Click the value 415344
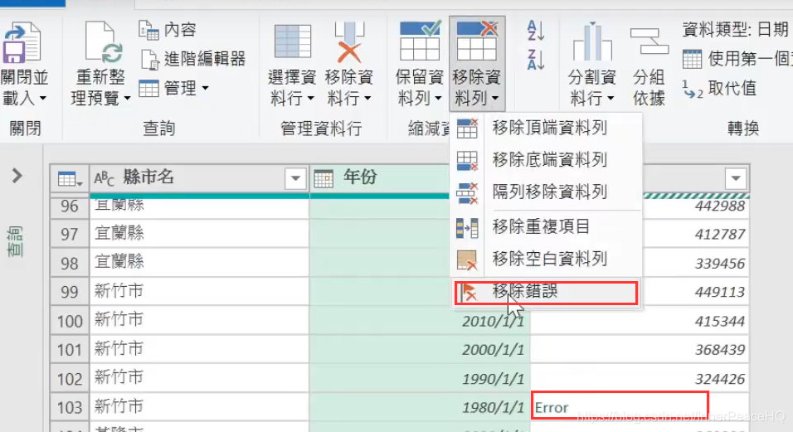 (720, 321)
